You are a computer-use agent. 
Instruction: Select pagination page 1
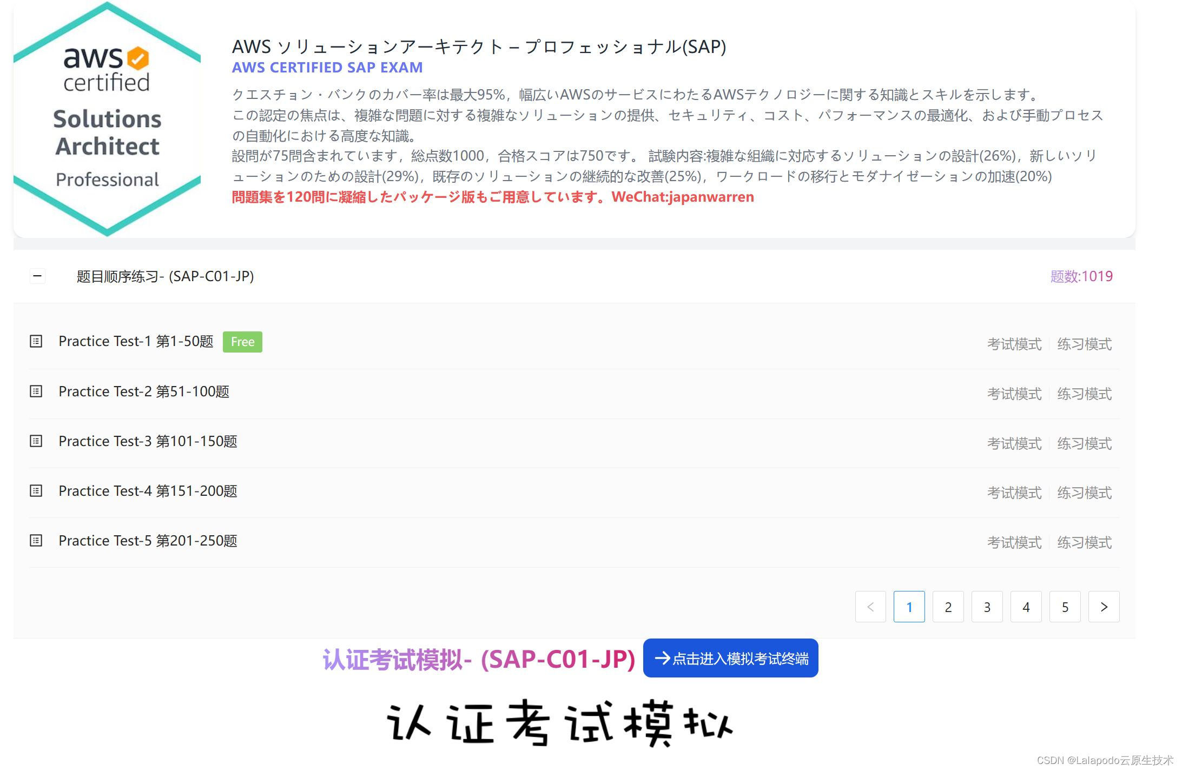click(x=909, y=607)
